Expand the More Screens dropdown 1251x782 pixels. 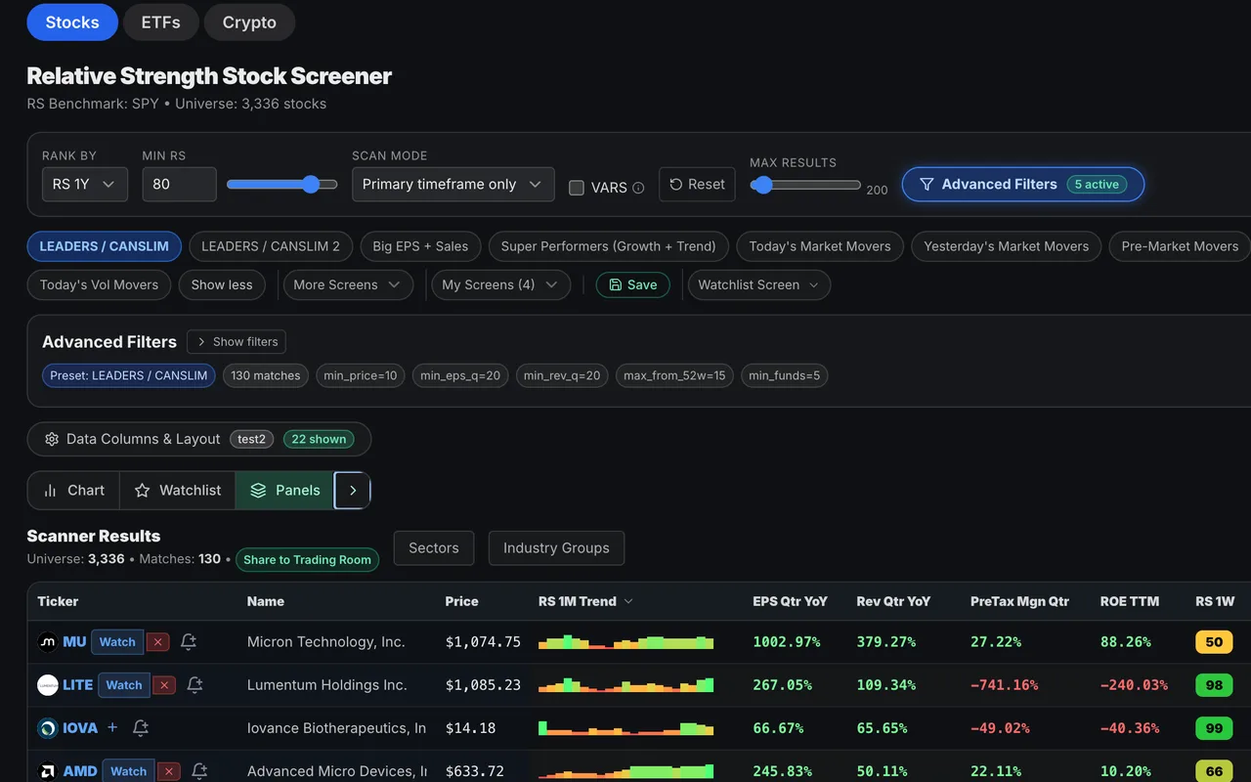347,284
